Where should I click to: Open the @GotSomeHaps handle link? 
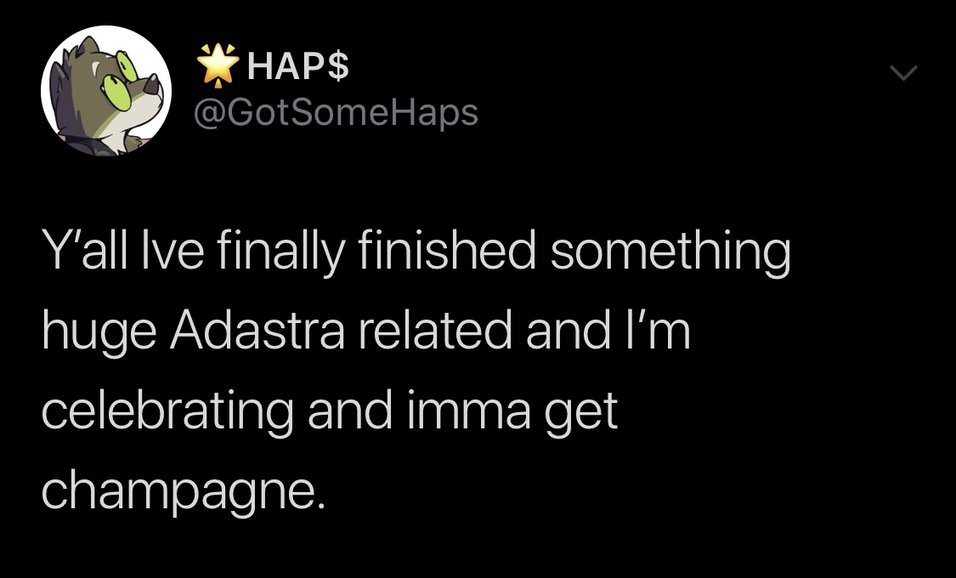coord(337,112)
